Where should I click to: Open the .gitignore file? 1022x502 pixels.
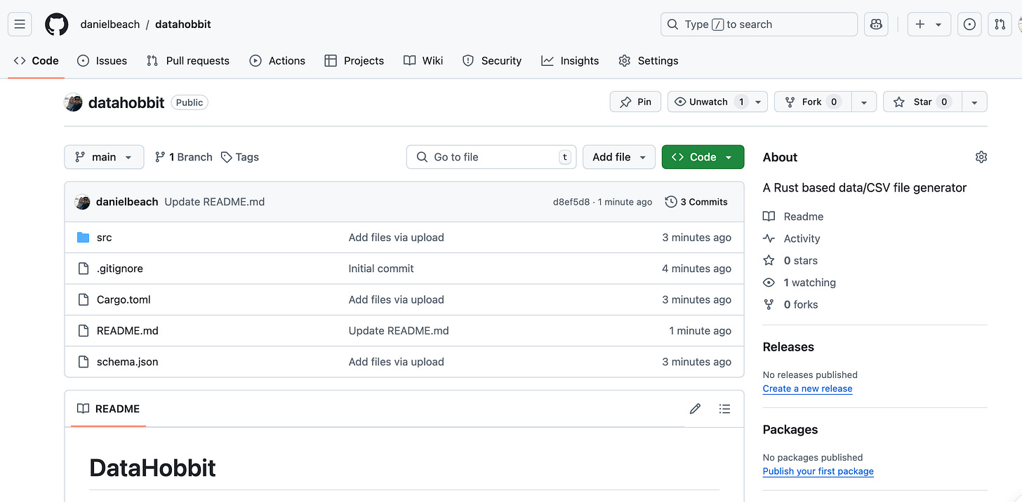tap(120, 269)
